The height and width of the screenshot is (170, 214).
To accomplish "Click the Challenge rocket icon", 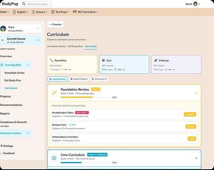I will point(156,60).
